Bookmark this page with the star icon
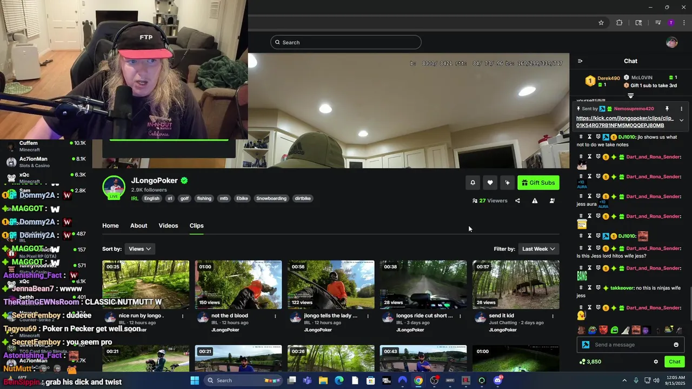This screenshot has width=692, height=389. [601, 23]
